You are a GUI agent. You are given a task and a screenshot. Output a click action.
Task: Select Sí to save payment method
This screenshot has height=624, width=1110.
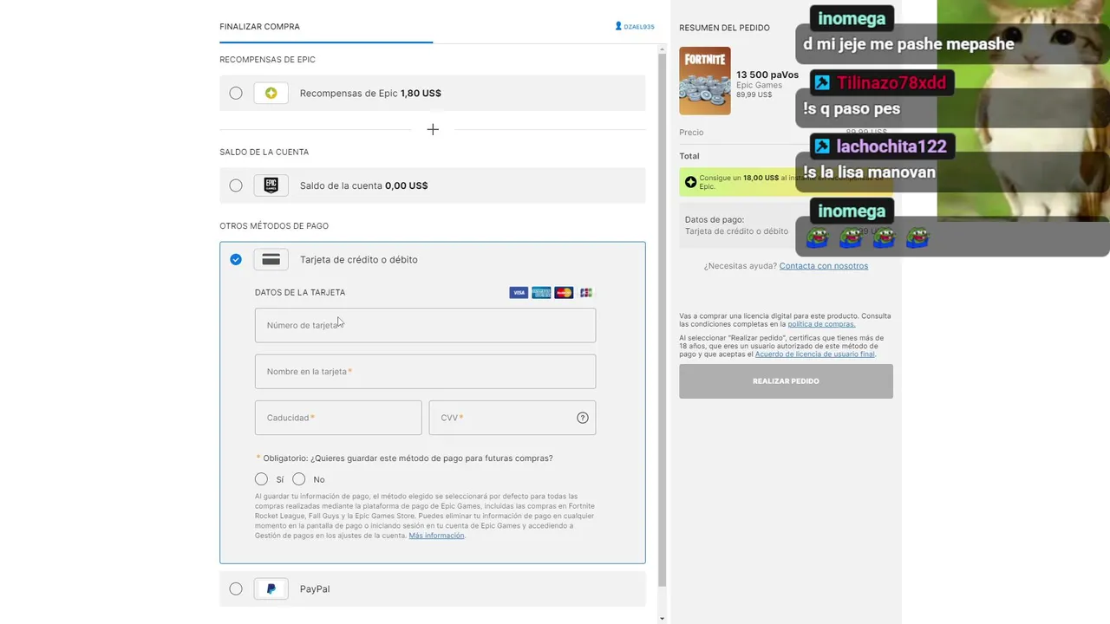(261, 478)
